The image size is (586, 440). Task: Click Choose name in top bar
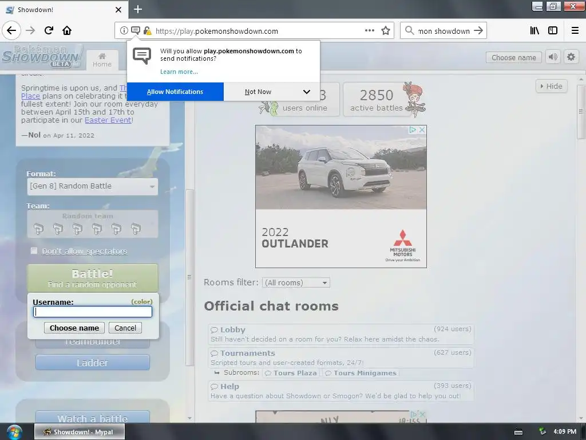(513, 57)
